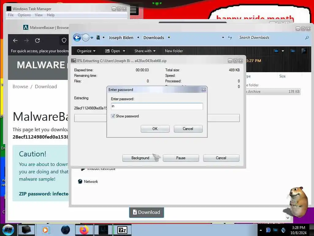Screen dimensions: 314x236
Task: Click the Firefox back arrow
Action: tap(15, 41)
